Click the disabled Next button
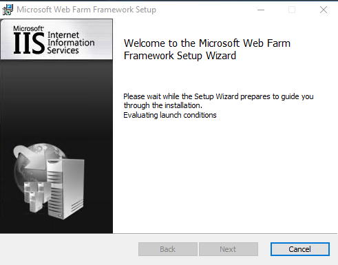Viewport: 338px width, 265px height. click(x=229, y=249)
